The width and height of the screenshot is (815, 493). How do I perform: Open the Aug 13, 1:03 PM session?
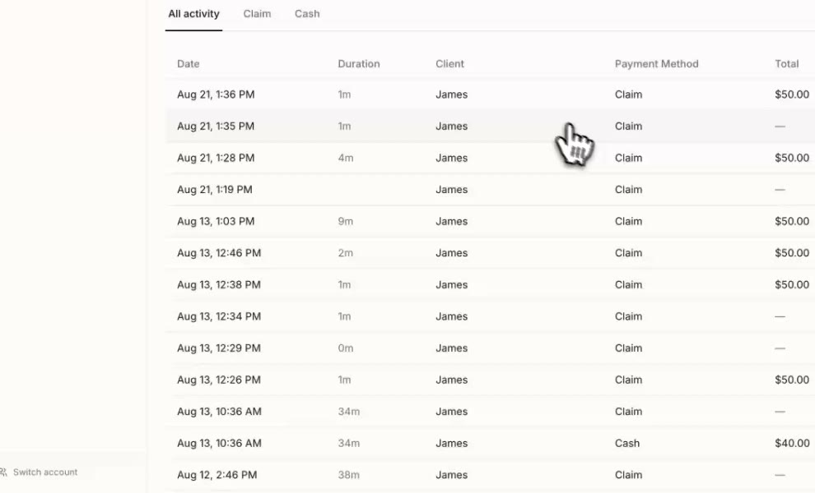pos(490,221)
